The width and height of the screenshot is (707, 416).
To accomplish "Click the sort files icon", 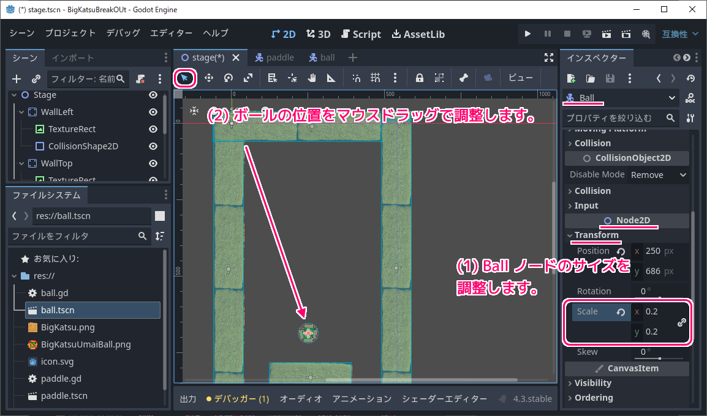I will pyautogui.click(x=160, y=236).
